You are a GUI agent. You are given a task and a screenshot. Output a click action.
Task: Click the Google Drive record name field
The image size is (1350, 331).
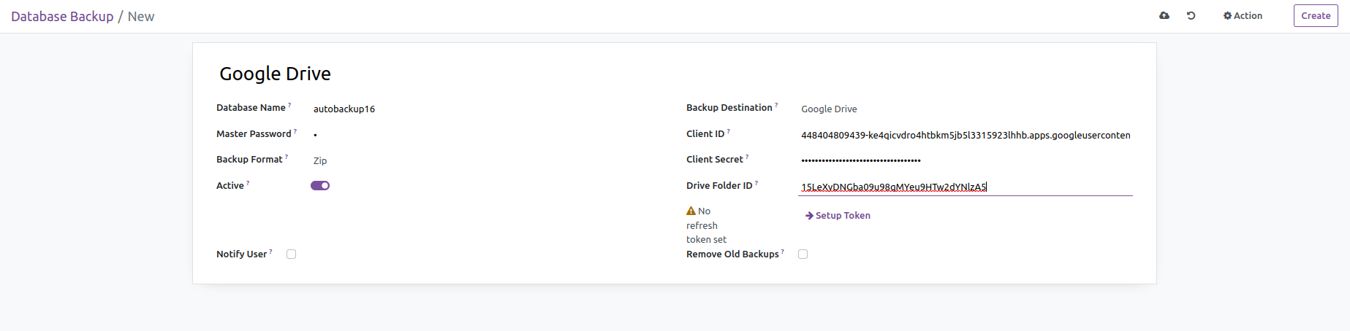(x=439, y=74)
